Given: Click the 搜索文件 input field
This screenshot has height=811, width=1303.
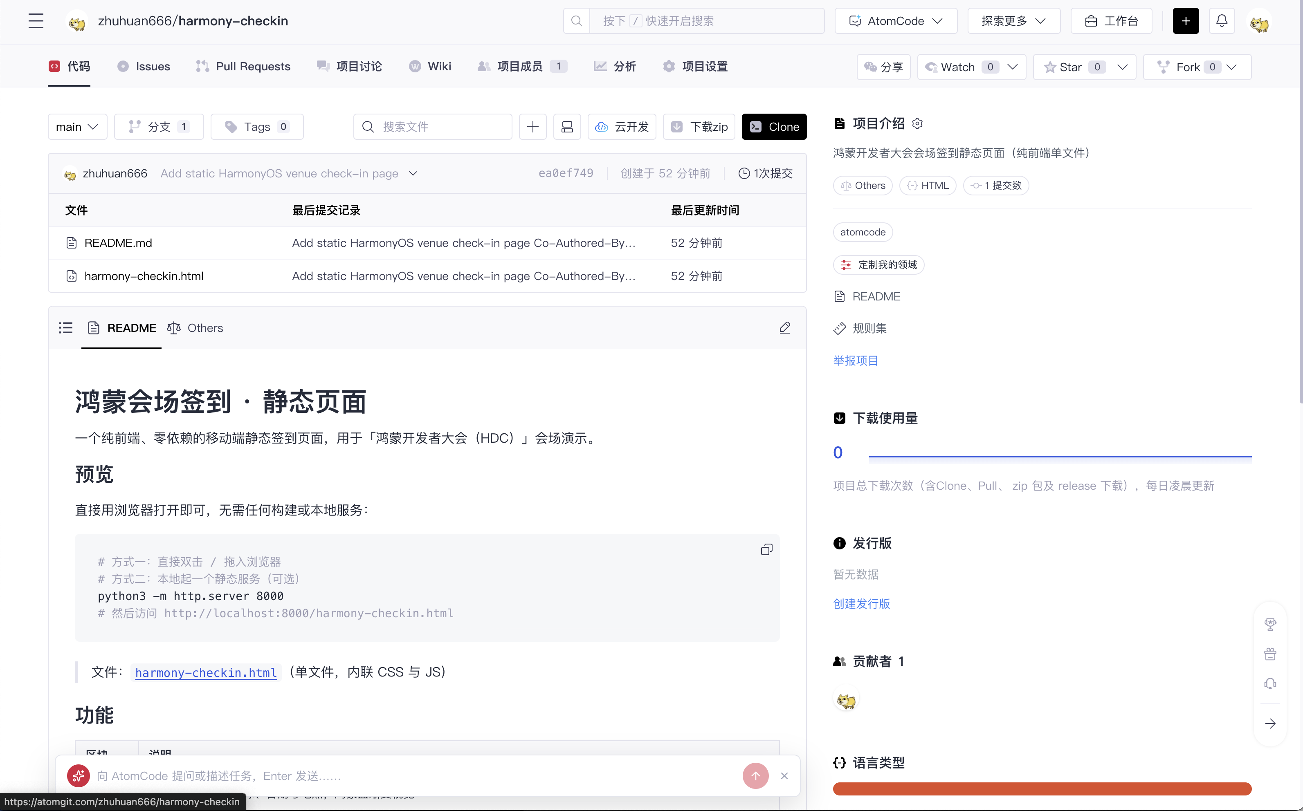Looking at the screenshot, I should (x=433, y=127).
